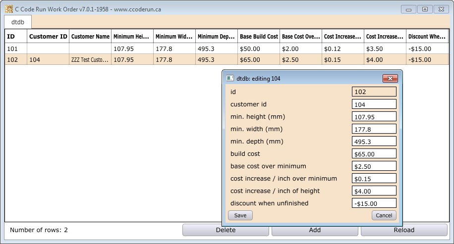The height and width of the screenshot is (244, 454).
Task: Click the app icon in the main title bar
Action: click(x=8, y=9)
